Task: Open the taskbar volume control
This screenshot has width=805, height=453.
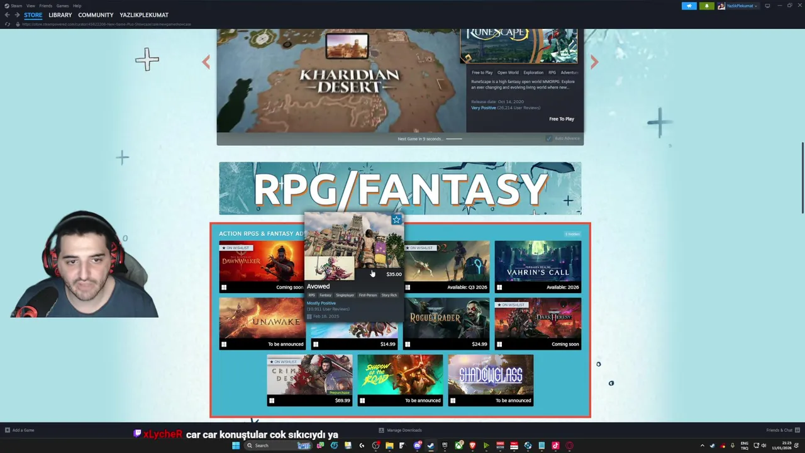Action: (763, 445)
